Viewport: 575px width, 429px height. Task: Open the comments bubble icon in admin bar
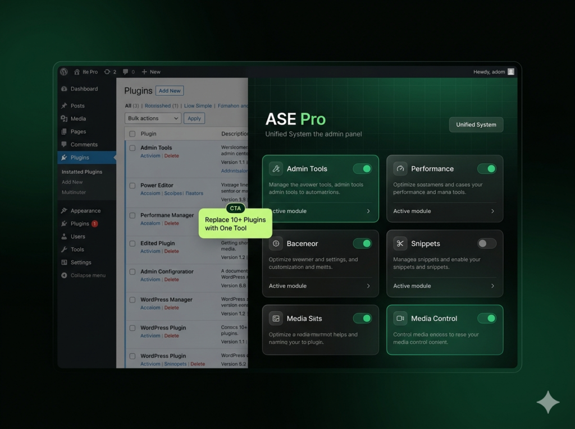click(125, 72)
